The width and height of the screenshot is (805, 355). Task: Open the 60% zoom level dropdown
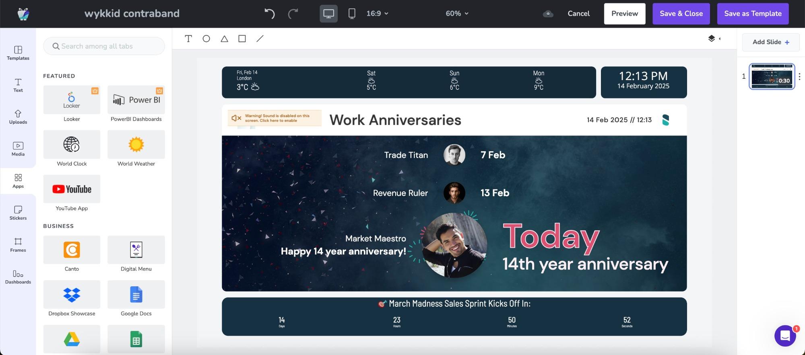(457, 14)
